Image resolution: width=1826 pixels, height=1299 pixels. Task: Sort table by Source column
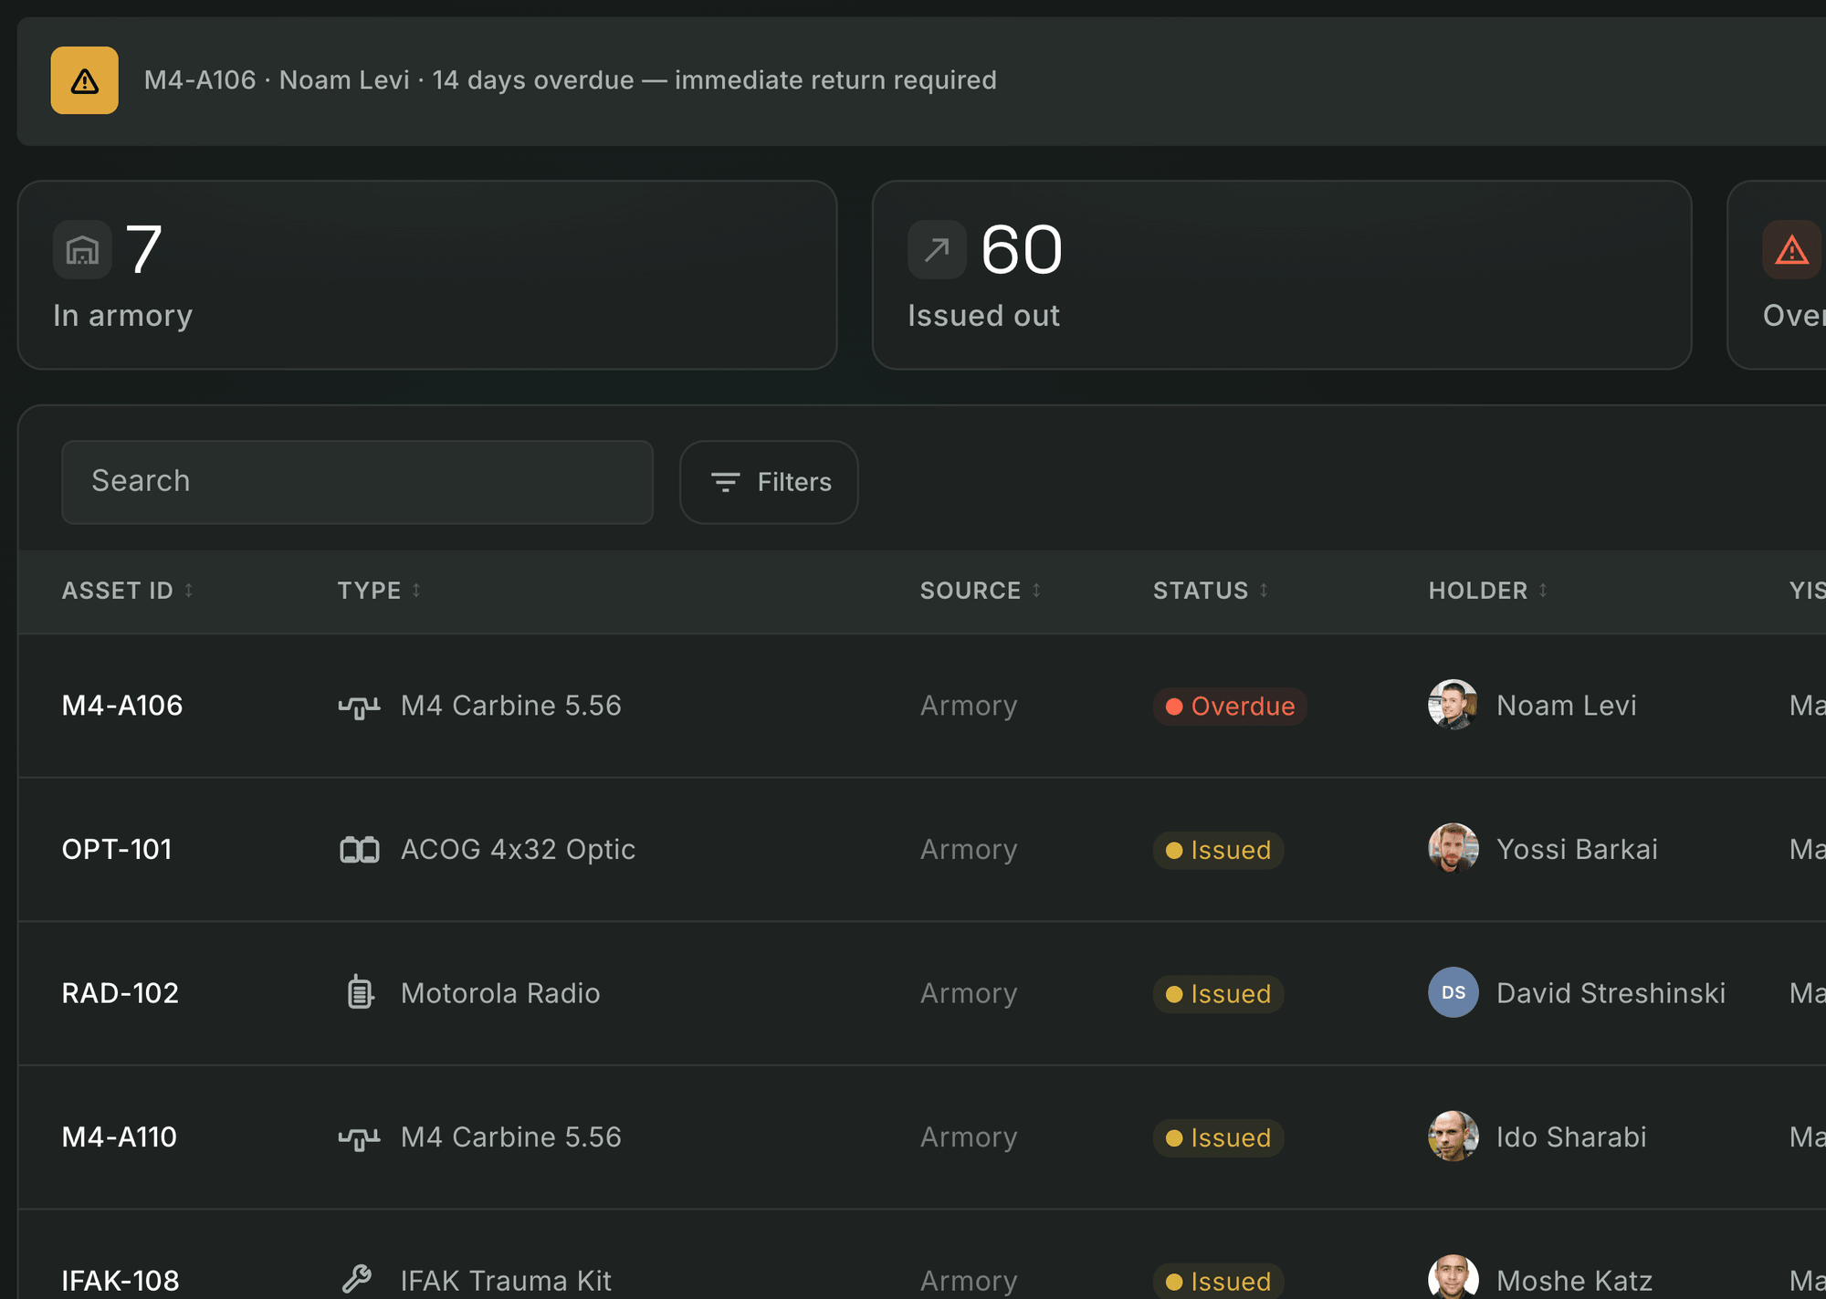(x=981, y=591)
